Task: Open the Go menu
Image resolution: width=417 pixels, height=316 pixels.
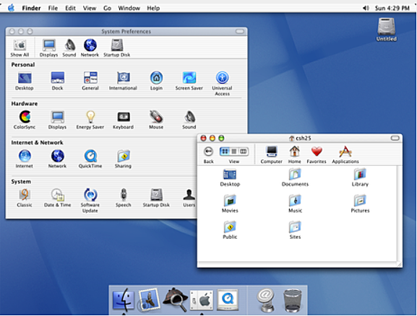Action: [x=108, y=8]
